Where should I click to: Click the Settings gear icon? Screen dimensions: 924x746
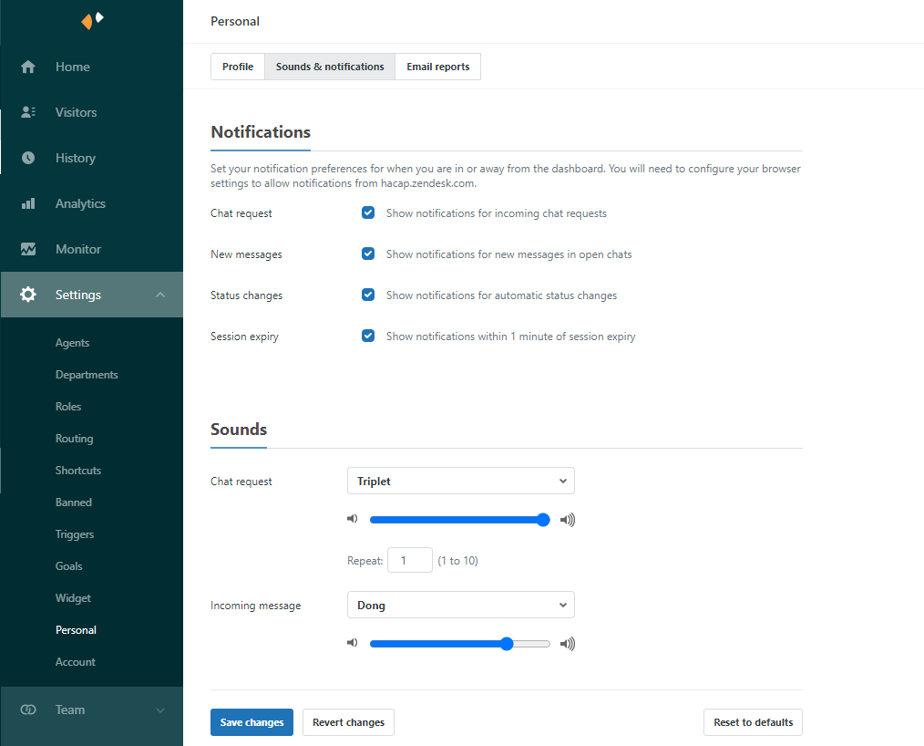(x=28, y=295)
